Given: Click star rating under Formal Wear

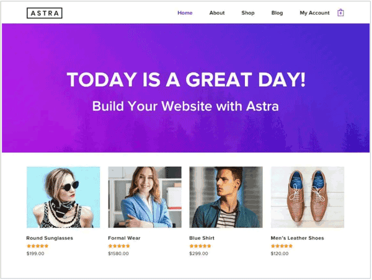Looking at the screenshot, I should pos(119,247).
